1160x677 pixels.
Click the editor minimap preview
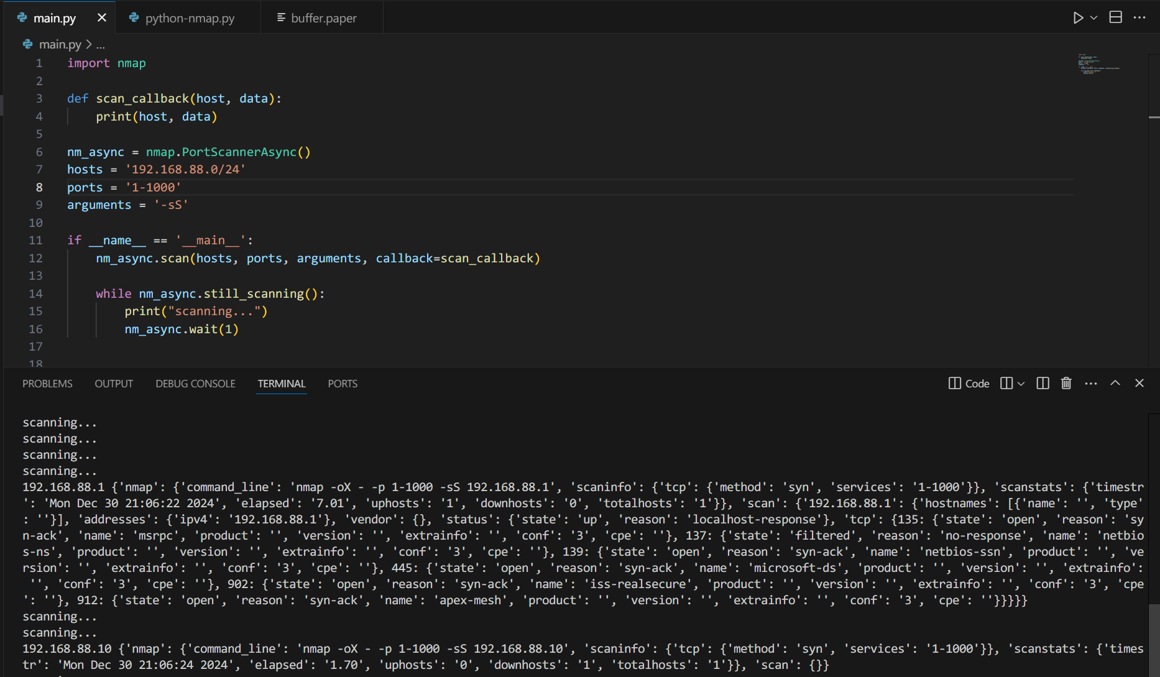click(x=1098, y=64)
